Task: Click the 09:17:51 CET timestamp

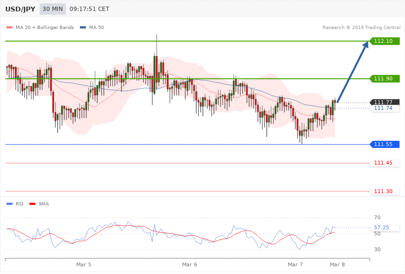Action: [x=90, y=9]
